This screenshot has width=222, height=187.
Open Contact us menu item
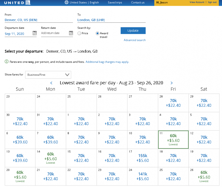tap(138, 3)
